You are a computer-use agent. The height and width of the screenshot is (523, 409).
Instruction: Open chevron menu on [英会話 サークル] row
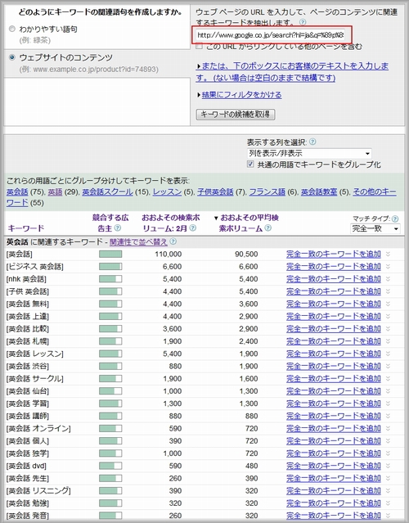tap(388, 379)
